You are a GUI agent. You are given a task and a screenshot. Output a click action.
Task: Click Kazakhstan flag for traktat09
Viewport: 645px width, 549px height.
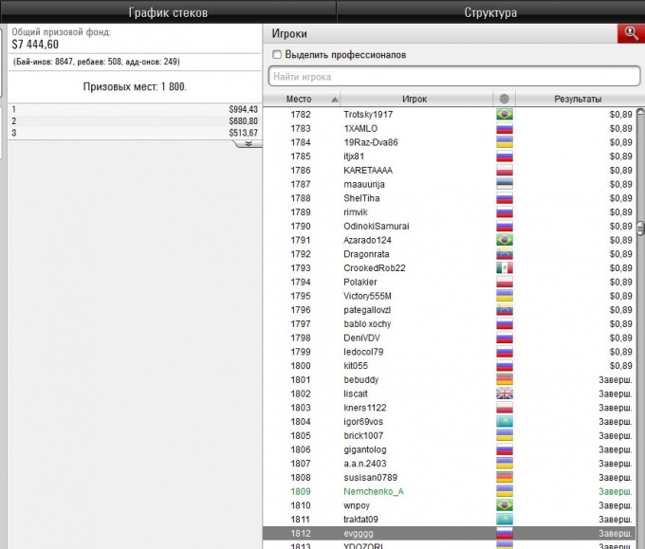pyautogui.click(x=505, y=520)
